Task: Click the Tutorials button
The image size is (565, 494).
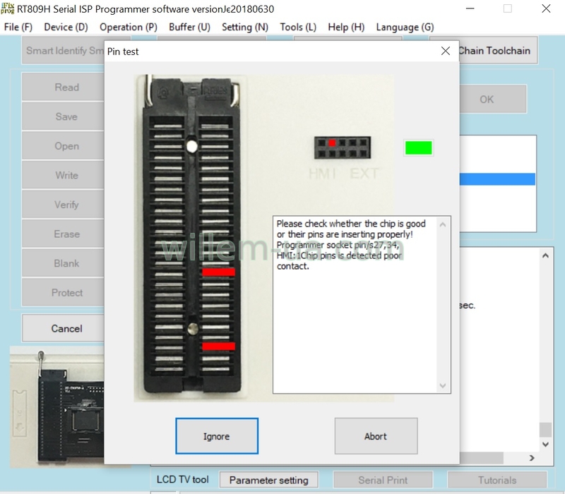Action: (x=497, y=480)
